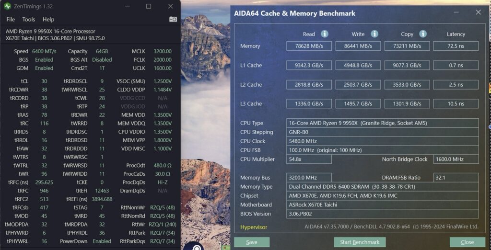Close the AIDA64 benchmark window
491x250 pixels.
pyautogui.click(x=478, y=12)
